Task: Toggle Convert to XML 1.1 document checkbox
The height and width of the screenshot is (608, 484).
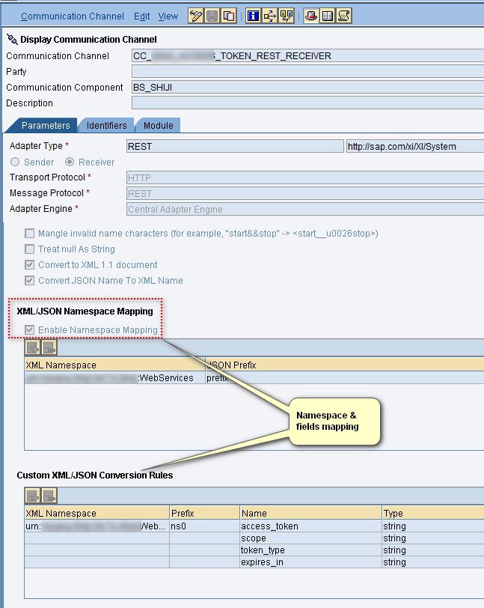Action: (30, 265)
